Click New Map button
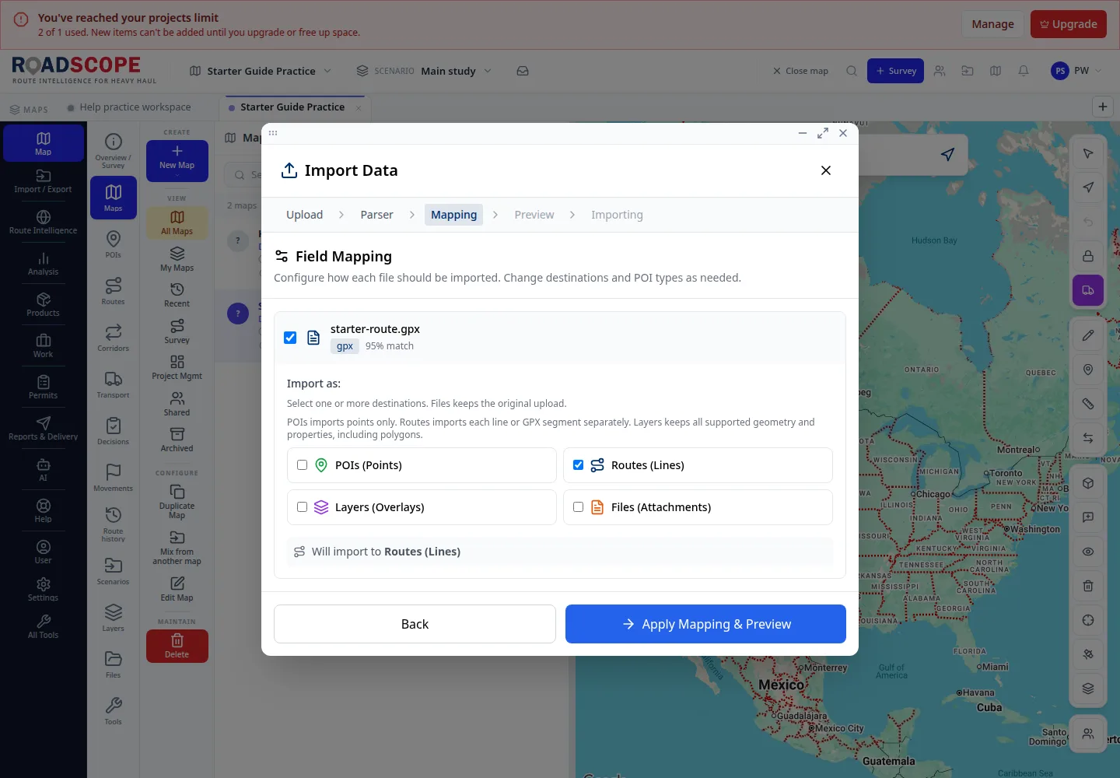 point(177,160)
